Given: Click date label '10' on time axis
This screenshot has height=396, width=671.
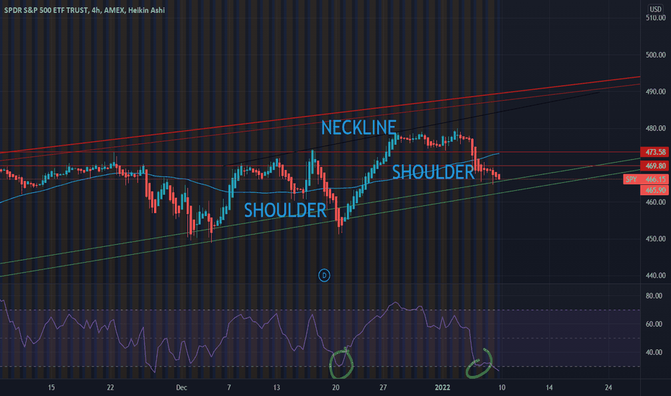Looking at the screenshot, I should (502, 387).
